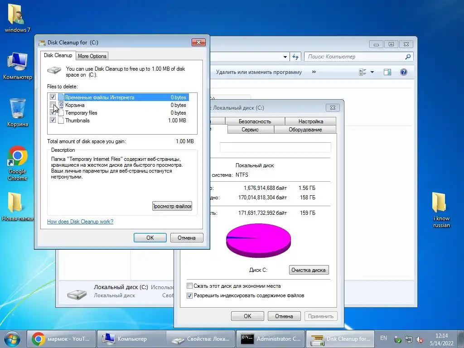Image resolution: width=464 pixels, height=348 pixels.
Task: Open the Windows Start orb
Action: pyautogui.click(x=12, y=339)
